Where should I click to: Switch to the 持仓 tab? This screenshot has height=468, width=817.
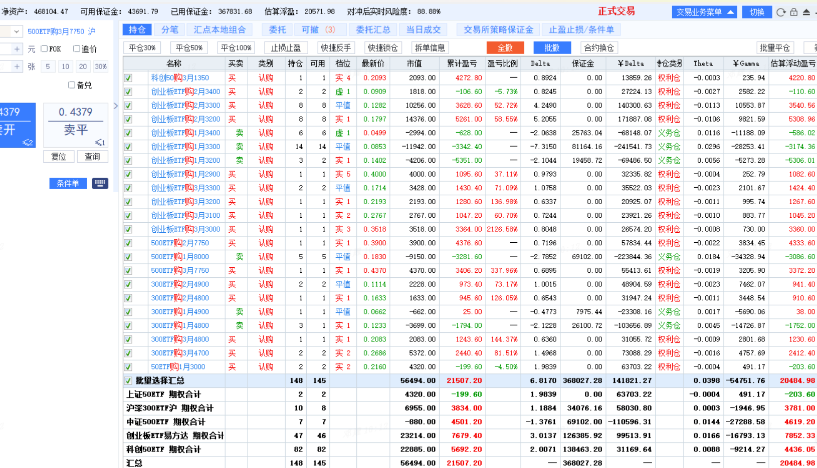point(137,30)
